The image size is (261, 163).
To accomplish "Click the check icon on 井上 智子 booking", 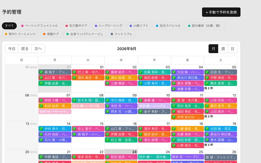I will click(74, 129).
